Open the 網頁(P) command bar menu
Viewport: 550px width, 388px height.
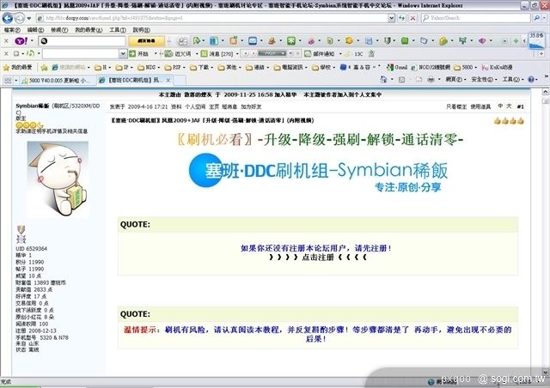456,80
